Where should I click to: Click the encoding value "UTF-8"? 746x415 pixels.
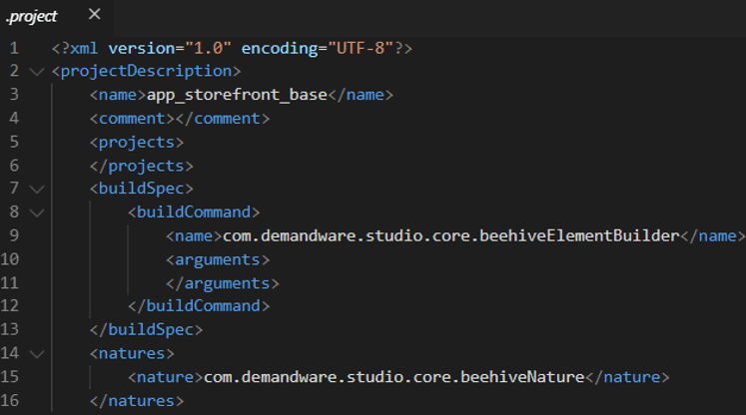click(361, 48)
